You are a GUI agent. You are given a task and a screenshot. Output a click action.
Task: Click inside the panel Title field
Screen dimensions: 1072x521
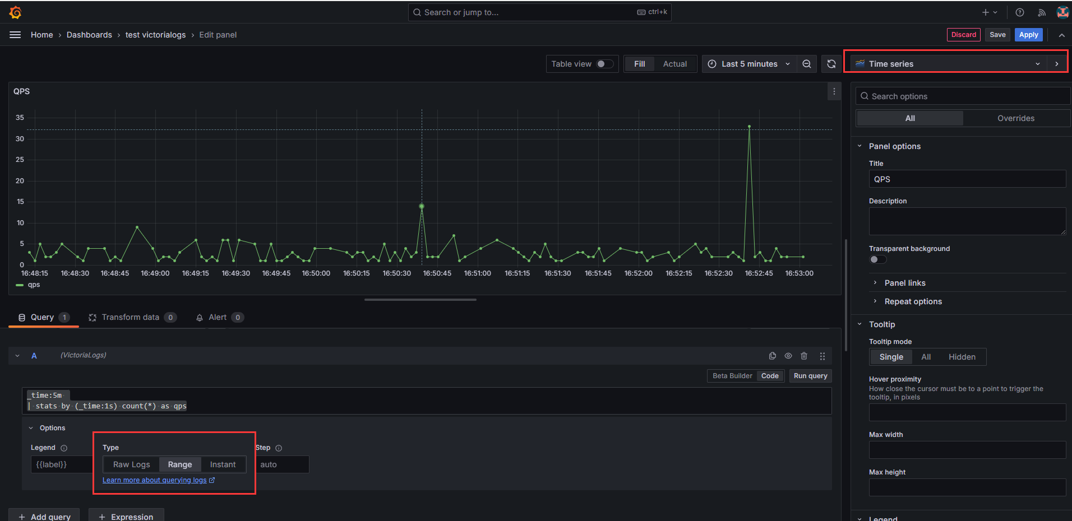[967, 179]
